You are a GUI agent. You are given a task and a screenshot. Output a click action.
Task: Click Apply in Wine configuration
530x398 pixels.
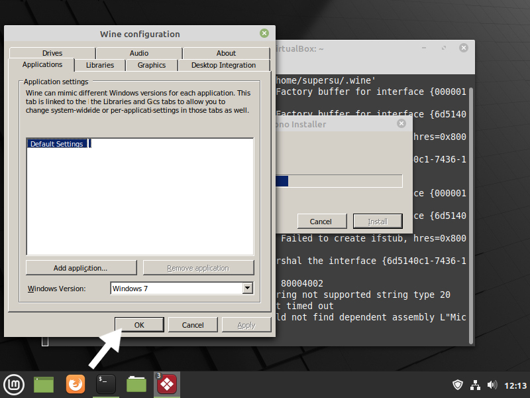point(246,325)
